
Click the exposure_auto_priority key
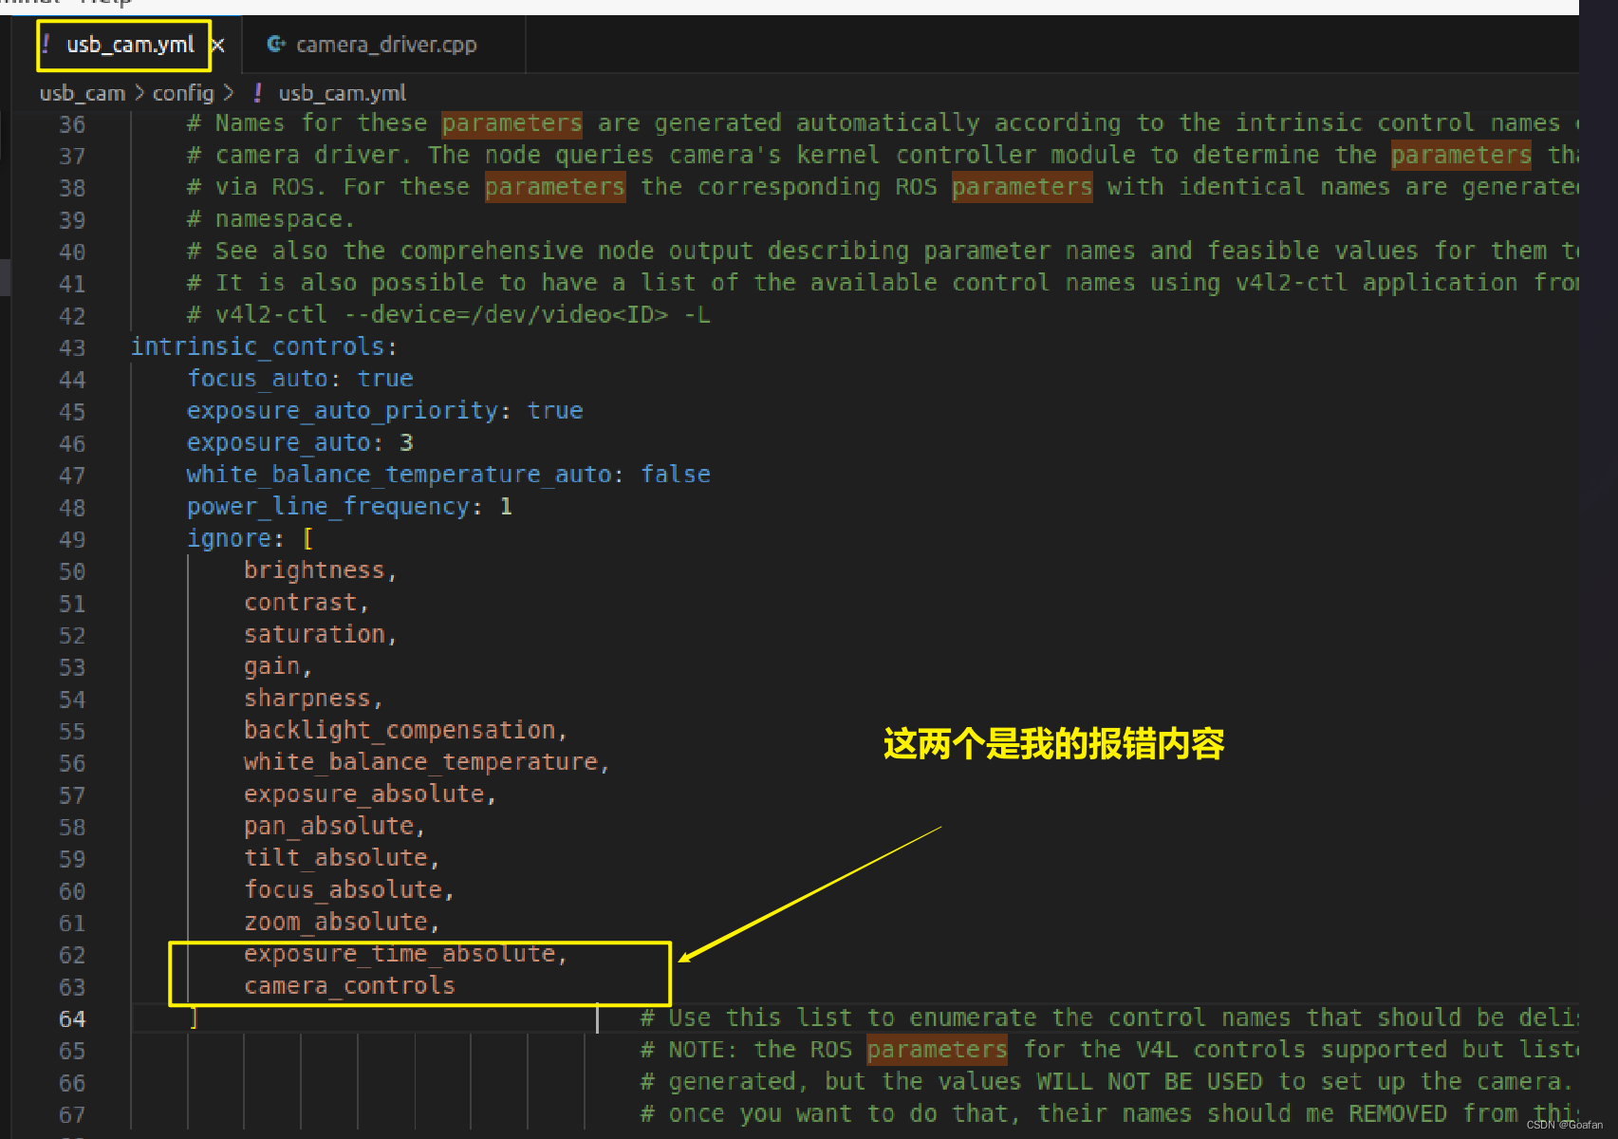[x=343, y=411]
